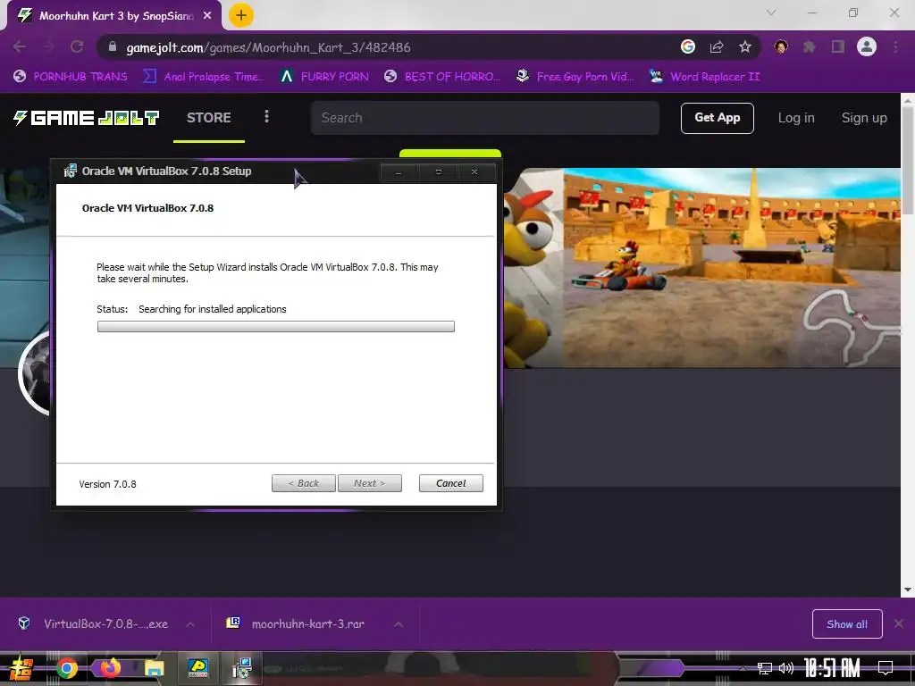This screenshot has height=686, width=915.
Task: Open the tab search chevron
Action: [771, 13]
